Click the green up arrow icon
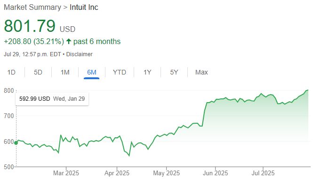Image resolution: width=313 pixels, height=179 pixels. click(69, 41)
